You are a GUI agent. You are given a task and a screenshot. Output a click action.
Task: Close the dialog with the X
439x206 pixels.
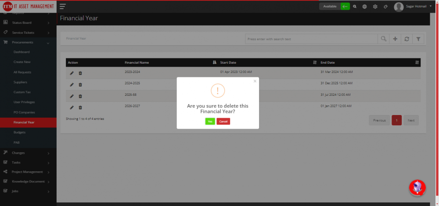pos(255,81)
